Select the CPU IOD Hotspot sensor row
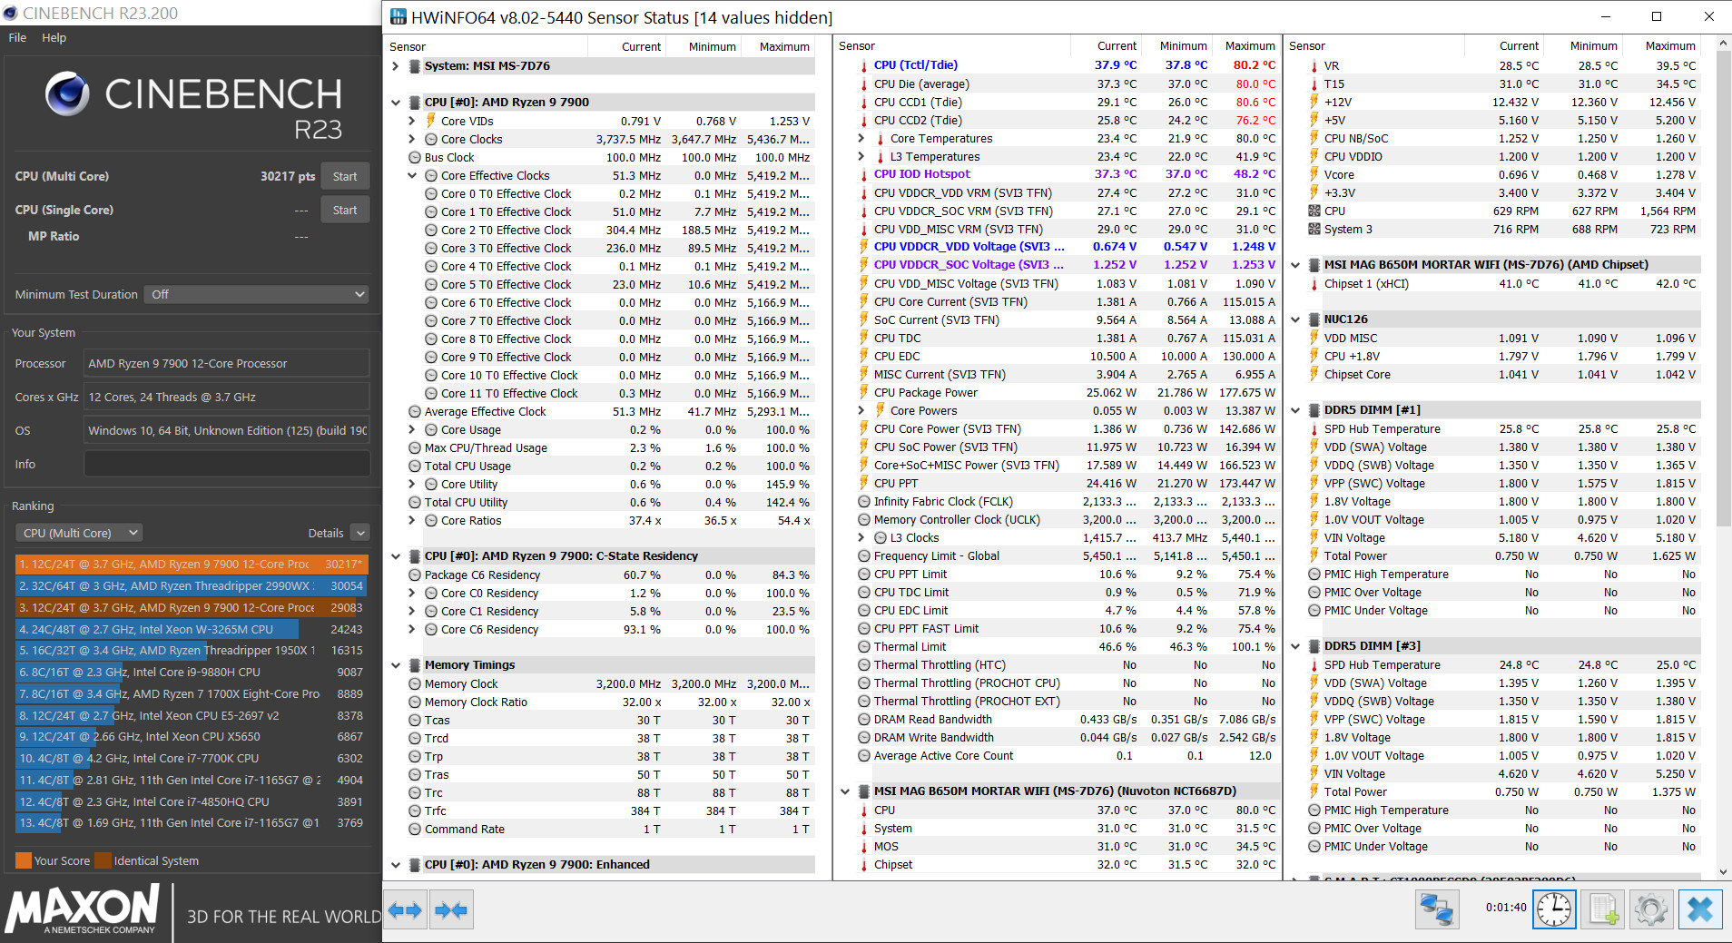 1068,174
